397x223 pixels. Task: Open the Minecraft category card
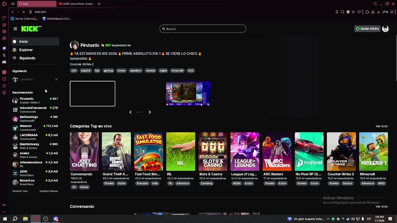tap(373, 152)
